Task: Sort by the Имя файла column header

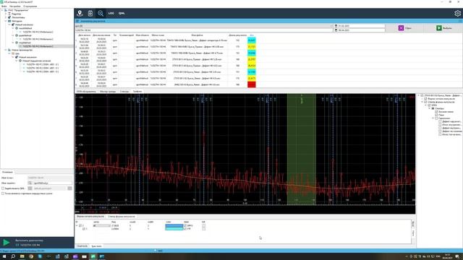Action: pyautogui.click(x=197, y=35)
